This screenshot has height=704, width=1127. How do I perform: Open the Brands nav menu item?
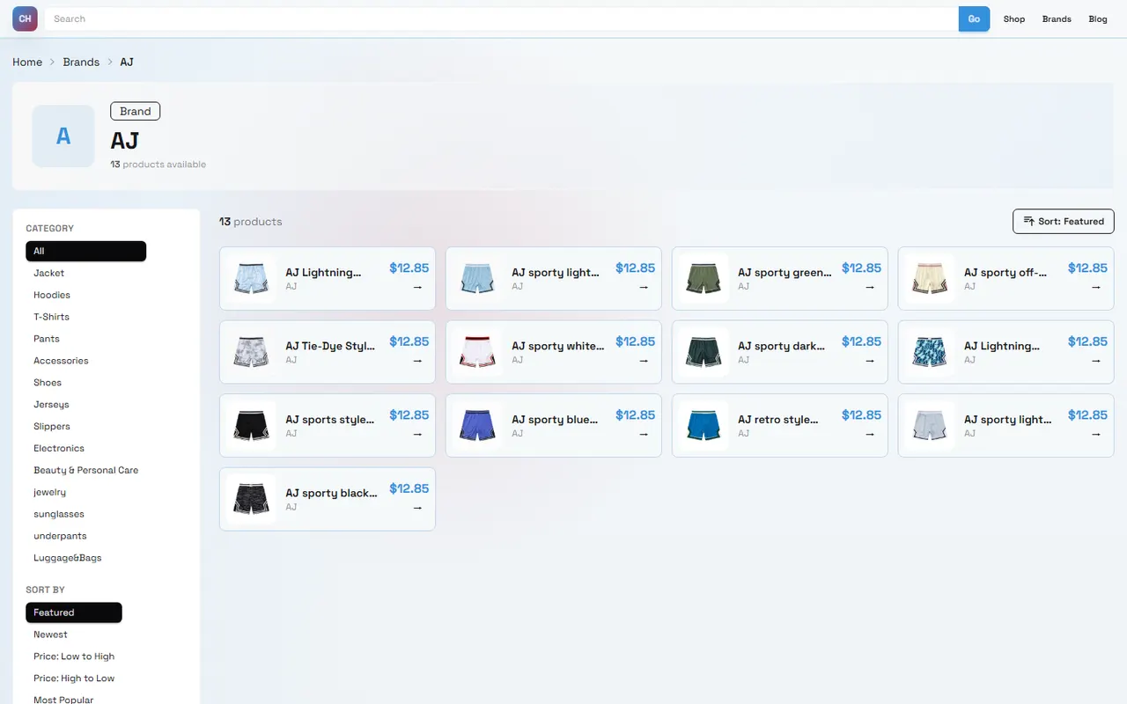coord(1057,18)
